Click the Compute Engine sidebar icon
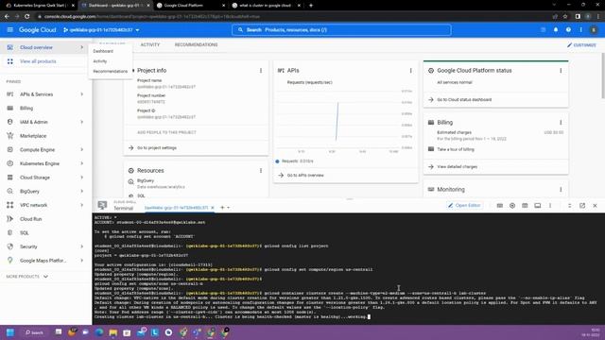 click(10, 149)
